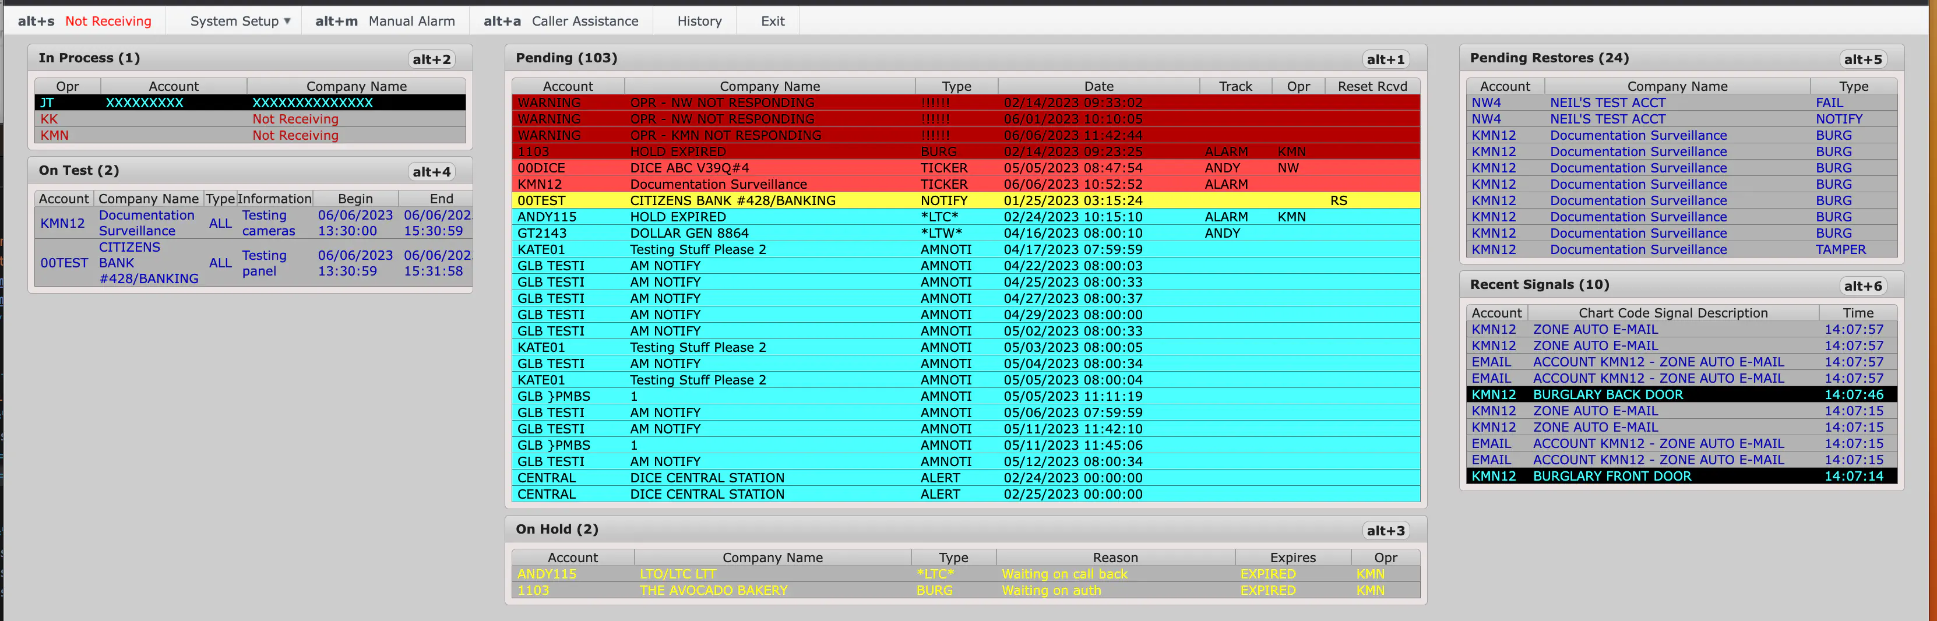Select WARNING row dated 02/14/2023 09:33:02

point(966,103)
